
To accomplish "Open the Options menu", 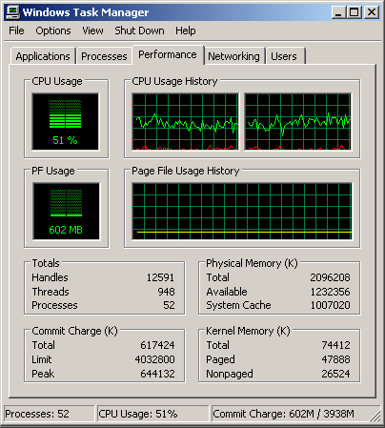I will 53,31.
